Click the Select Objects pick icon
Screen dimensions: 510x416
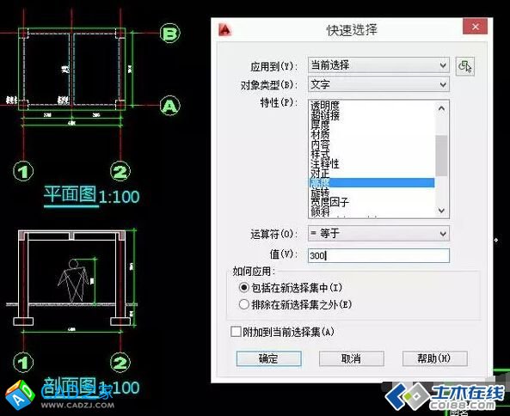[465, 66]
